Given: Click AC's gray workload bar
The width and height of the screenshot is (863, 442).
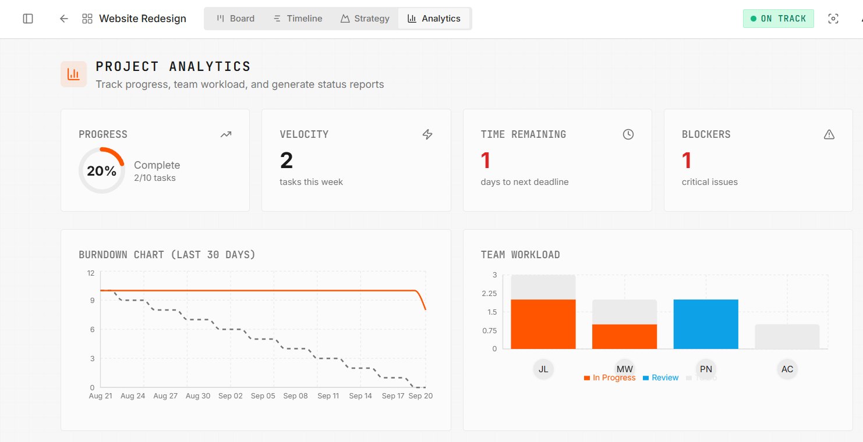Looking at the screenshot, I should click(787, 337).
